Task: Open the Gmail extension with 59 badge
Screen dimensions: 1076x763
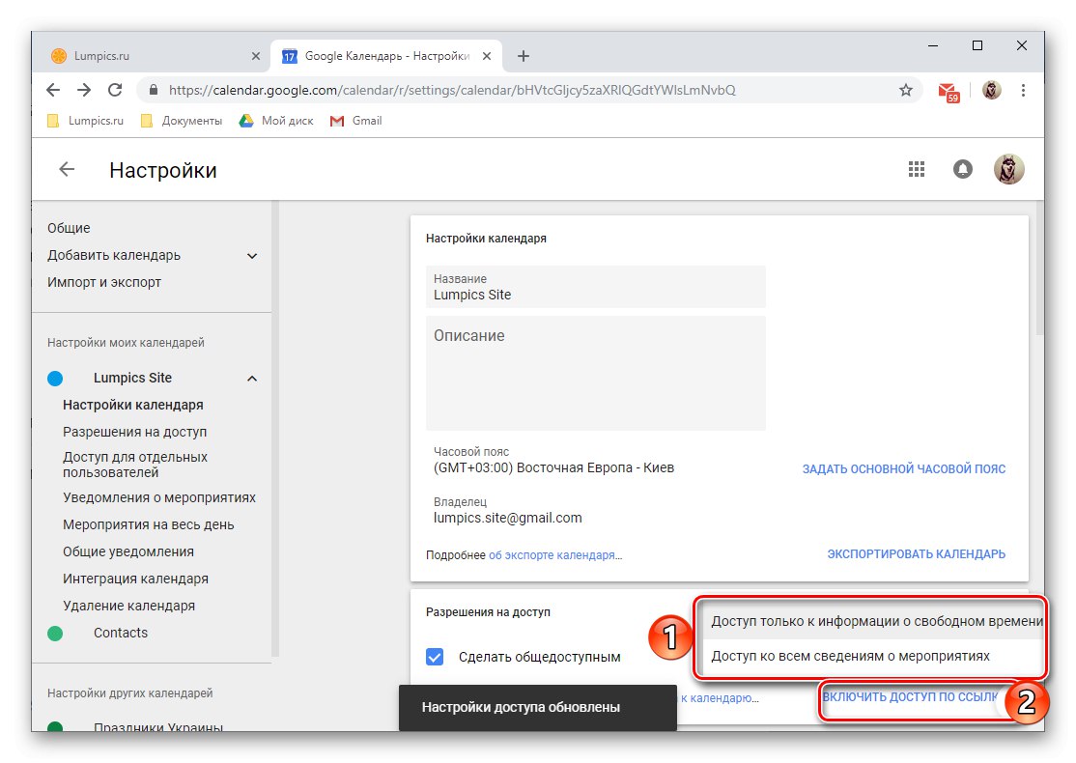Action: (x=948, y=89)
